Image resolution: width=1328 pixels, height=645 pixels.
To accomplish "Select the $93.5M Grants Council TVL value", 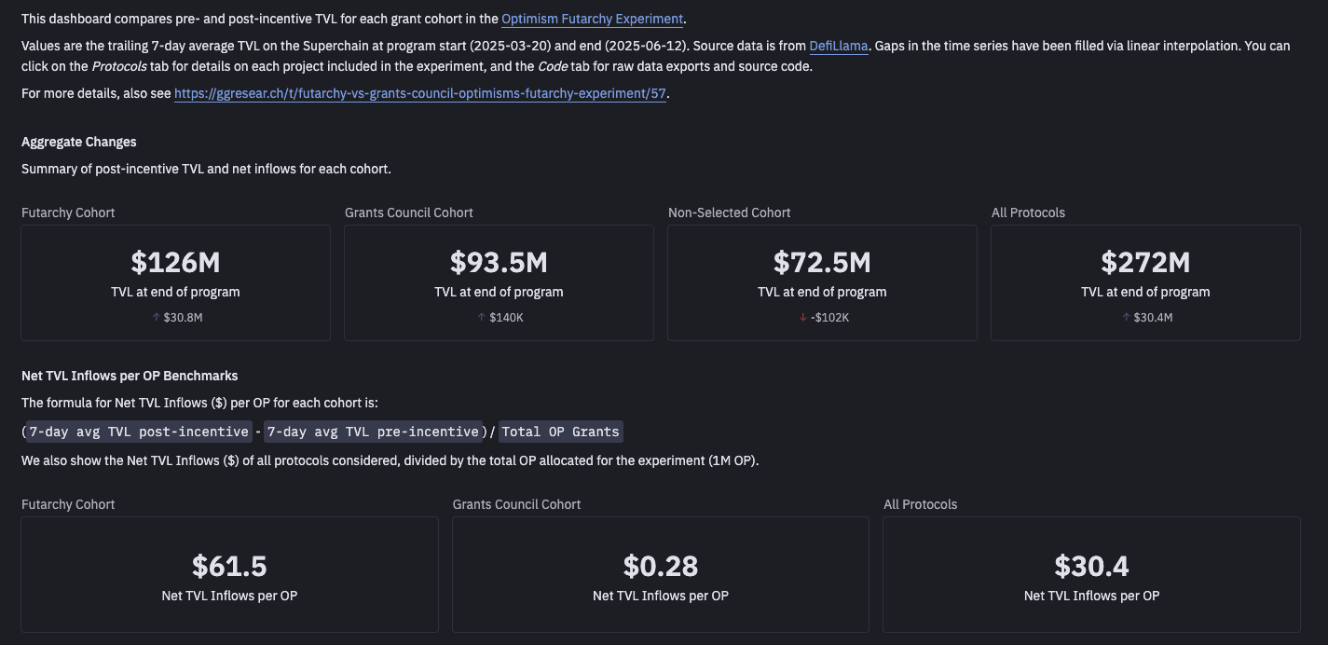I will point(499,263).
